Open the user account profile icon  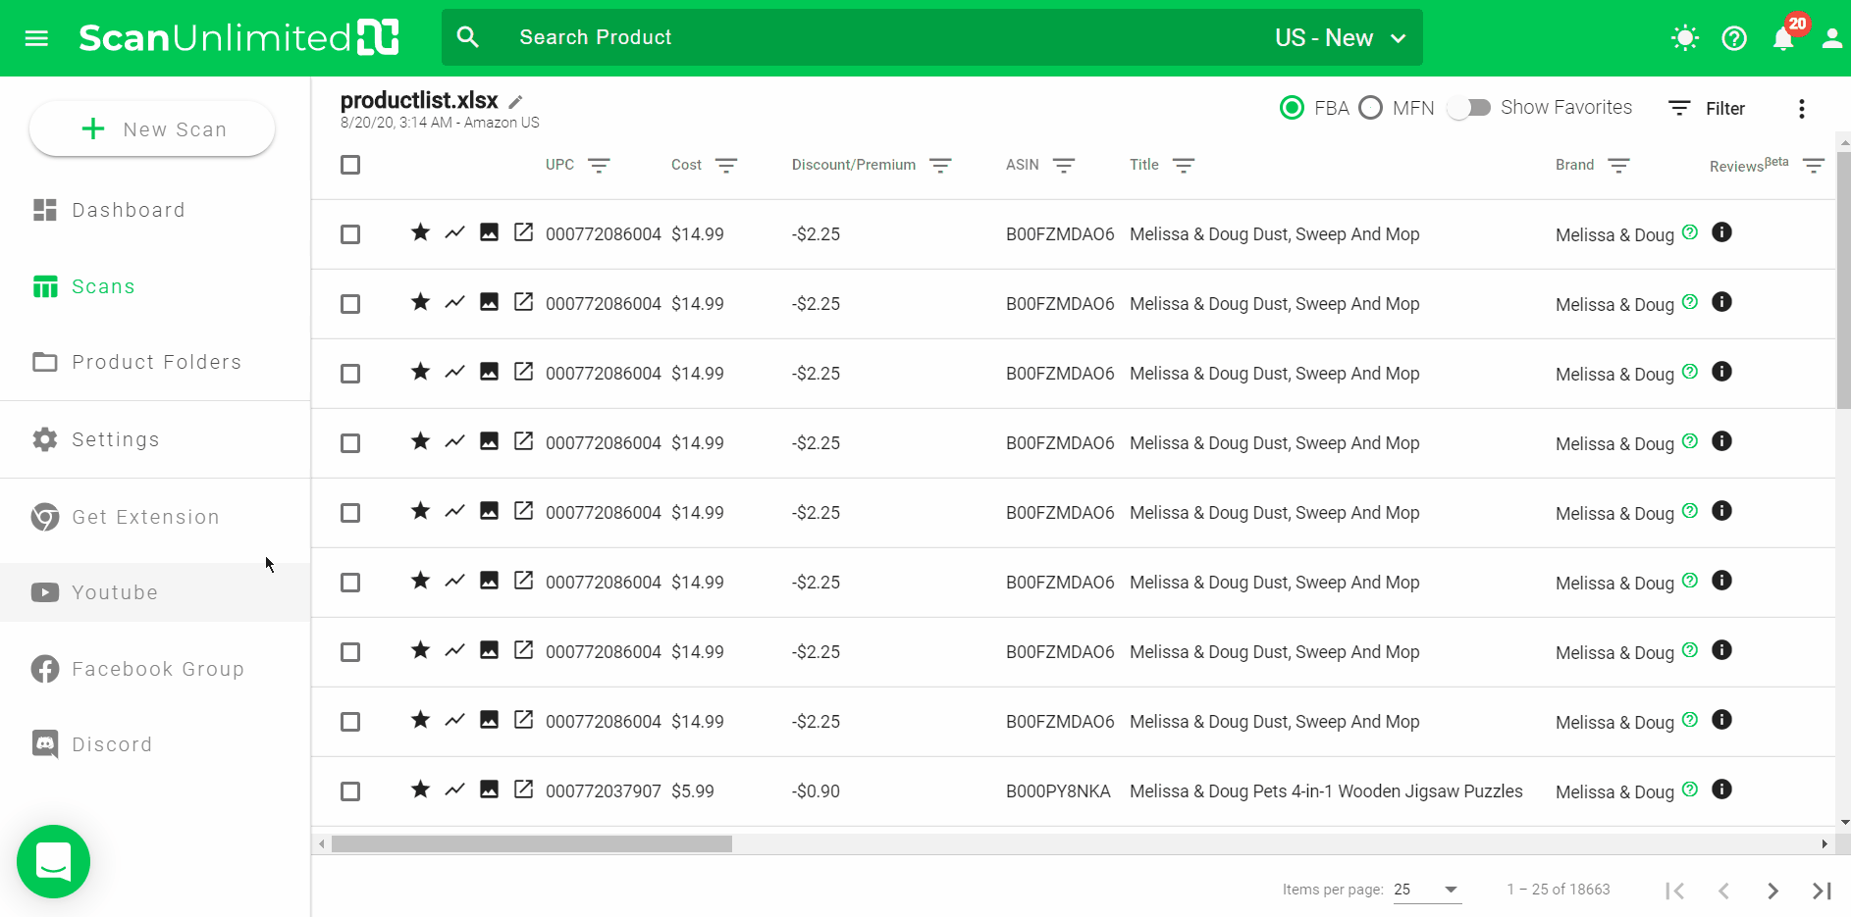1831,38
